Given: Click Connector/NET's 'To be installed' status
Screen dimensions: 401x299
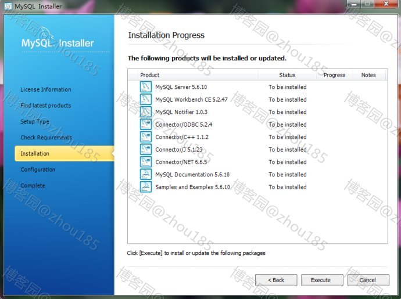Looking at the screenshot, I should [x=288, y=162].
